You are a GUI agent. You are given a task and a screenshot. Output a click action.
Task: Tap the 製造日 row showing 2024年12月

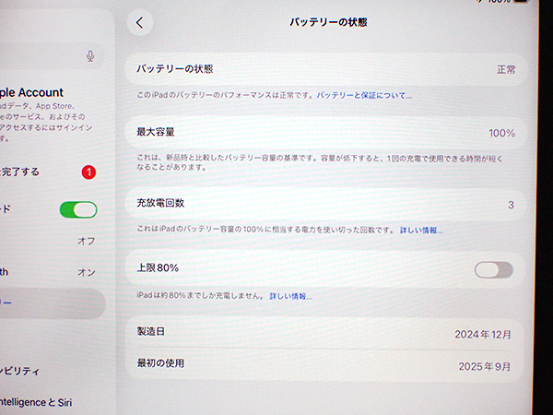point(326,333)
